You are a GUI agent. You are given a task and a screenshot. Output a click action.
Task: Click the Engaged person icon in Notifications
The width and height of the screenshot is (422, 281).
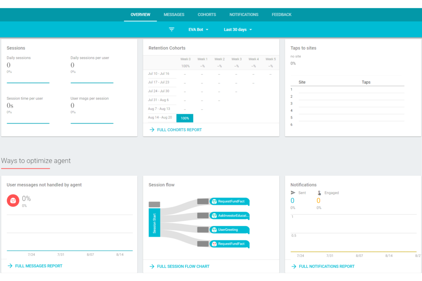pos(318,192)
